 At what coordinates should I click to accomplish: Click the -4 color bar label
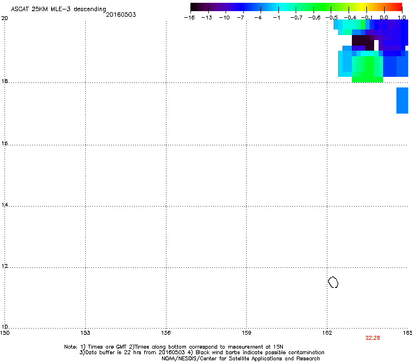(258, 18)
